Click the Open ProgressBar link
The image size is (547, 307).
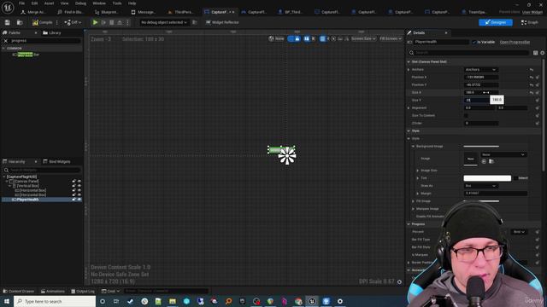tap(515, 42)
